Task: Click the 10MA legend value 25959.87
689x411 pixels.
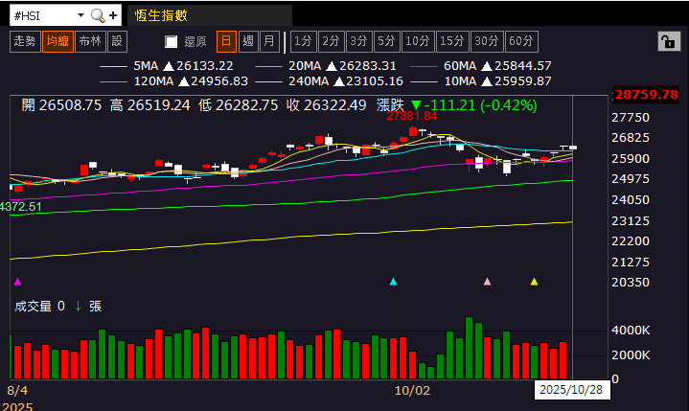Action: (x=523, y=81)
